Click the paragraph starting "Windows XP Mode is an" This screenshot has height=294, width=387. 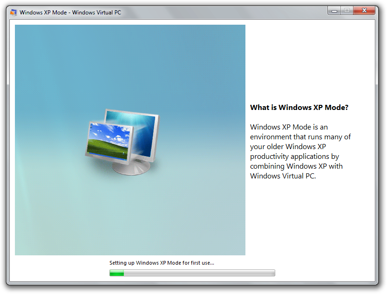(300, 151)
